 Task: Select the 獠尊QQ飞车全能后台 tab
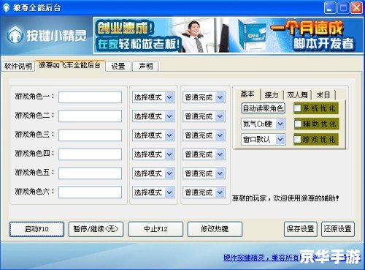point(70,65)
